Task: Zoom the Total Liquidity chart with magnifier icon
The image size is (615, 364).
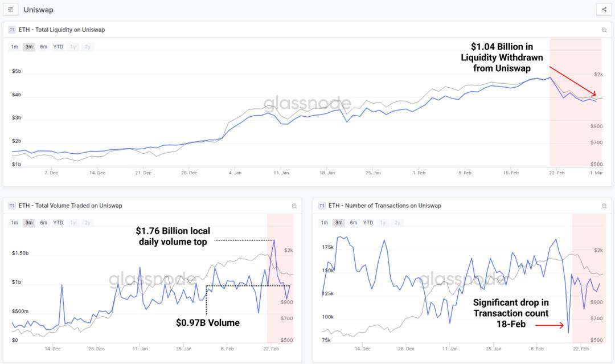Action: [604, 30]
